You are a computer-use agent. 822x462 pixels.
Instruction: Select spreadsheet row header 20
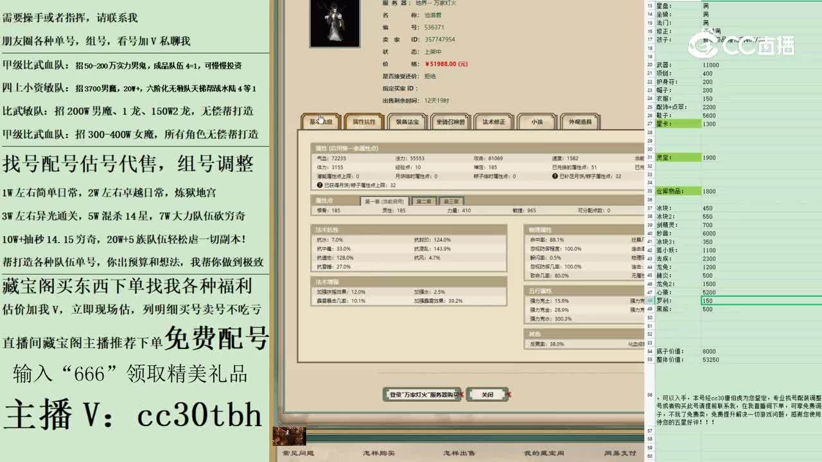(649, 65)
